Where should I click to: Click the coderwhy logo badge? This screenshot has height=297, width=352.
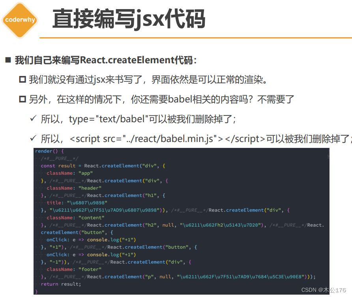(19, 20)
